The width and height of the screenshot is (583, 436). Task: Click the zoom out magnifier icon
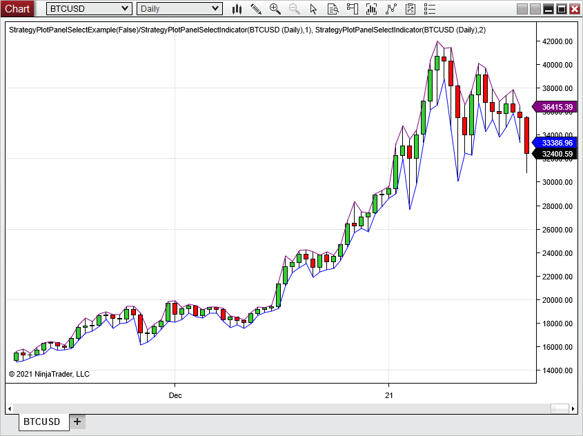[295, 9]
